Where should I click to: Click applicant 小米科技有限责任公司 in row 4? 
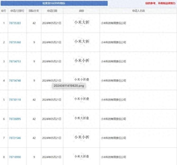113,81
